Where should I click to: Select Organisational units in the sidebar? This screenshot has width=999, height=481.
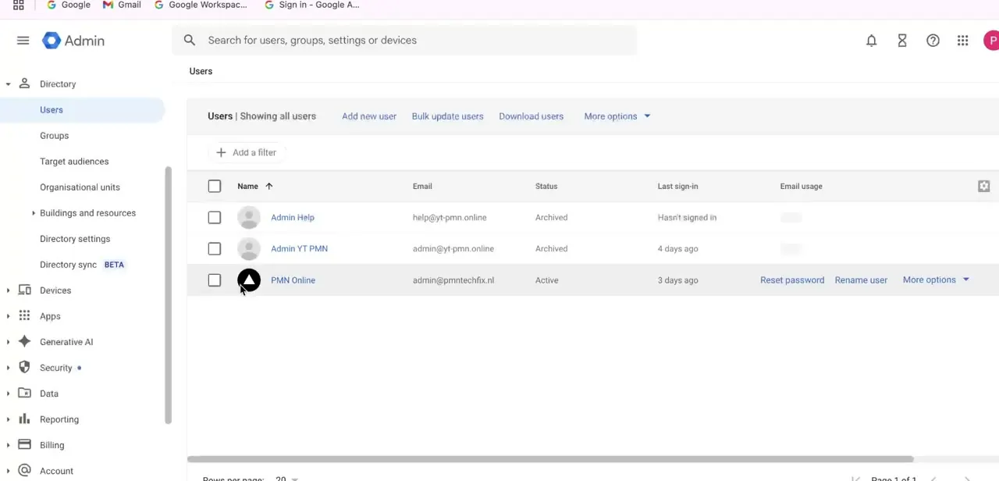[x=80, y=187]
